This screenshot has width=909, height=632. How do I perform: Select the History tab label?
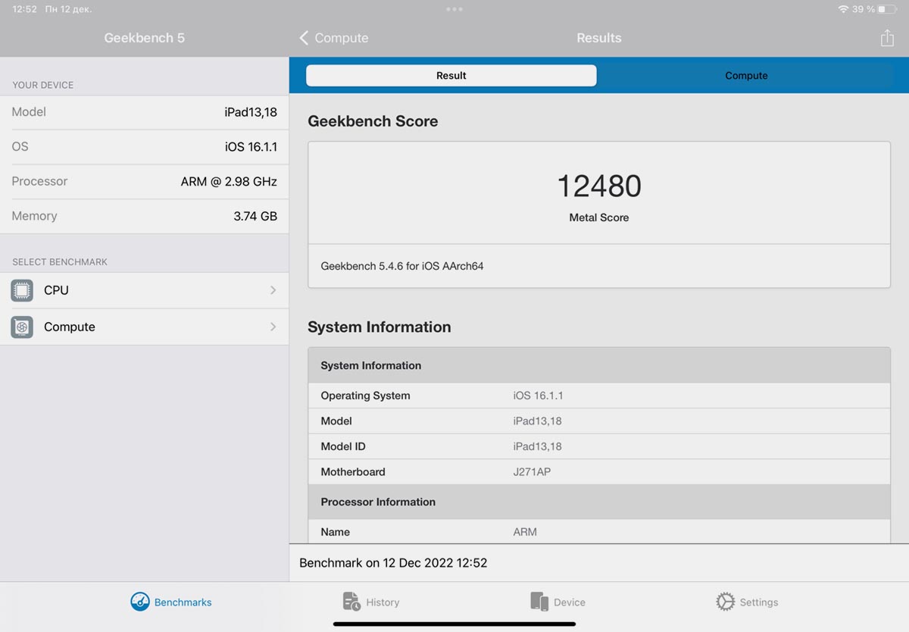(383, 602)
